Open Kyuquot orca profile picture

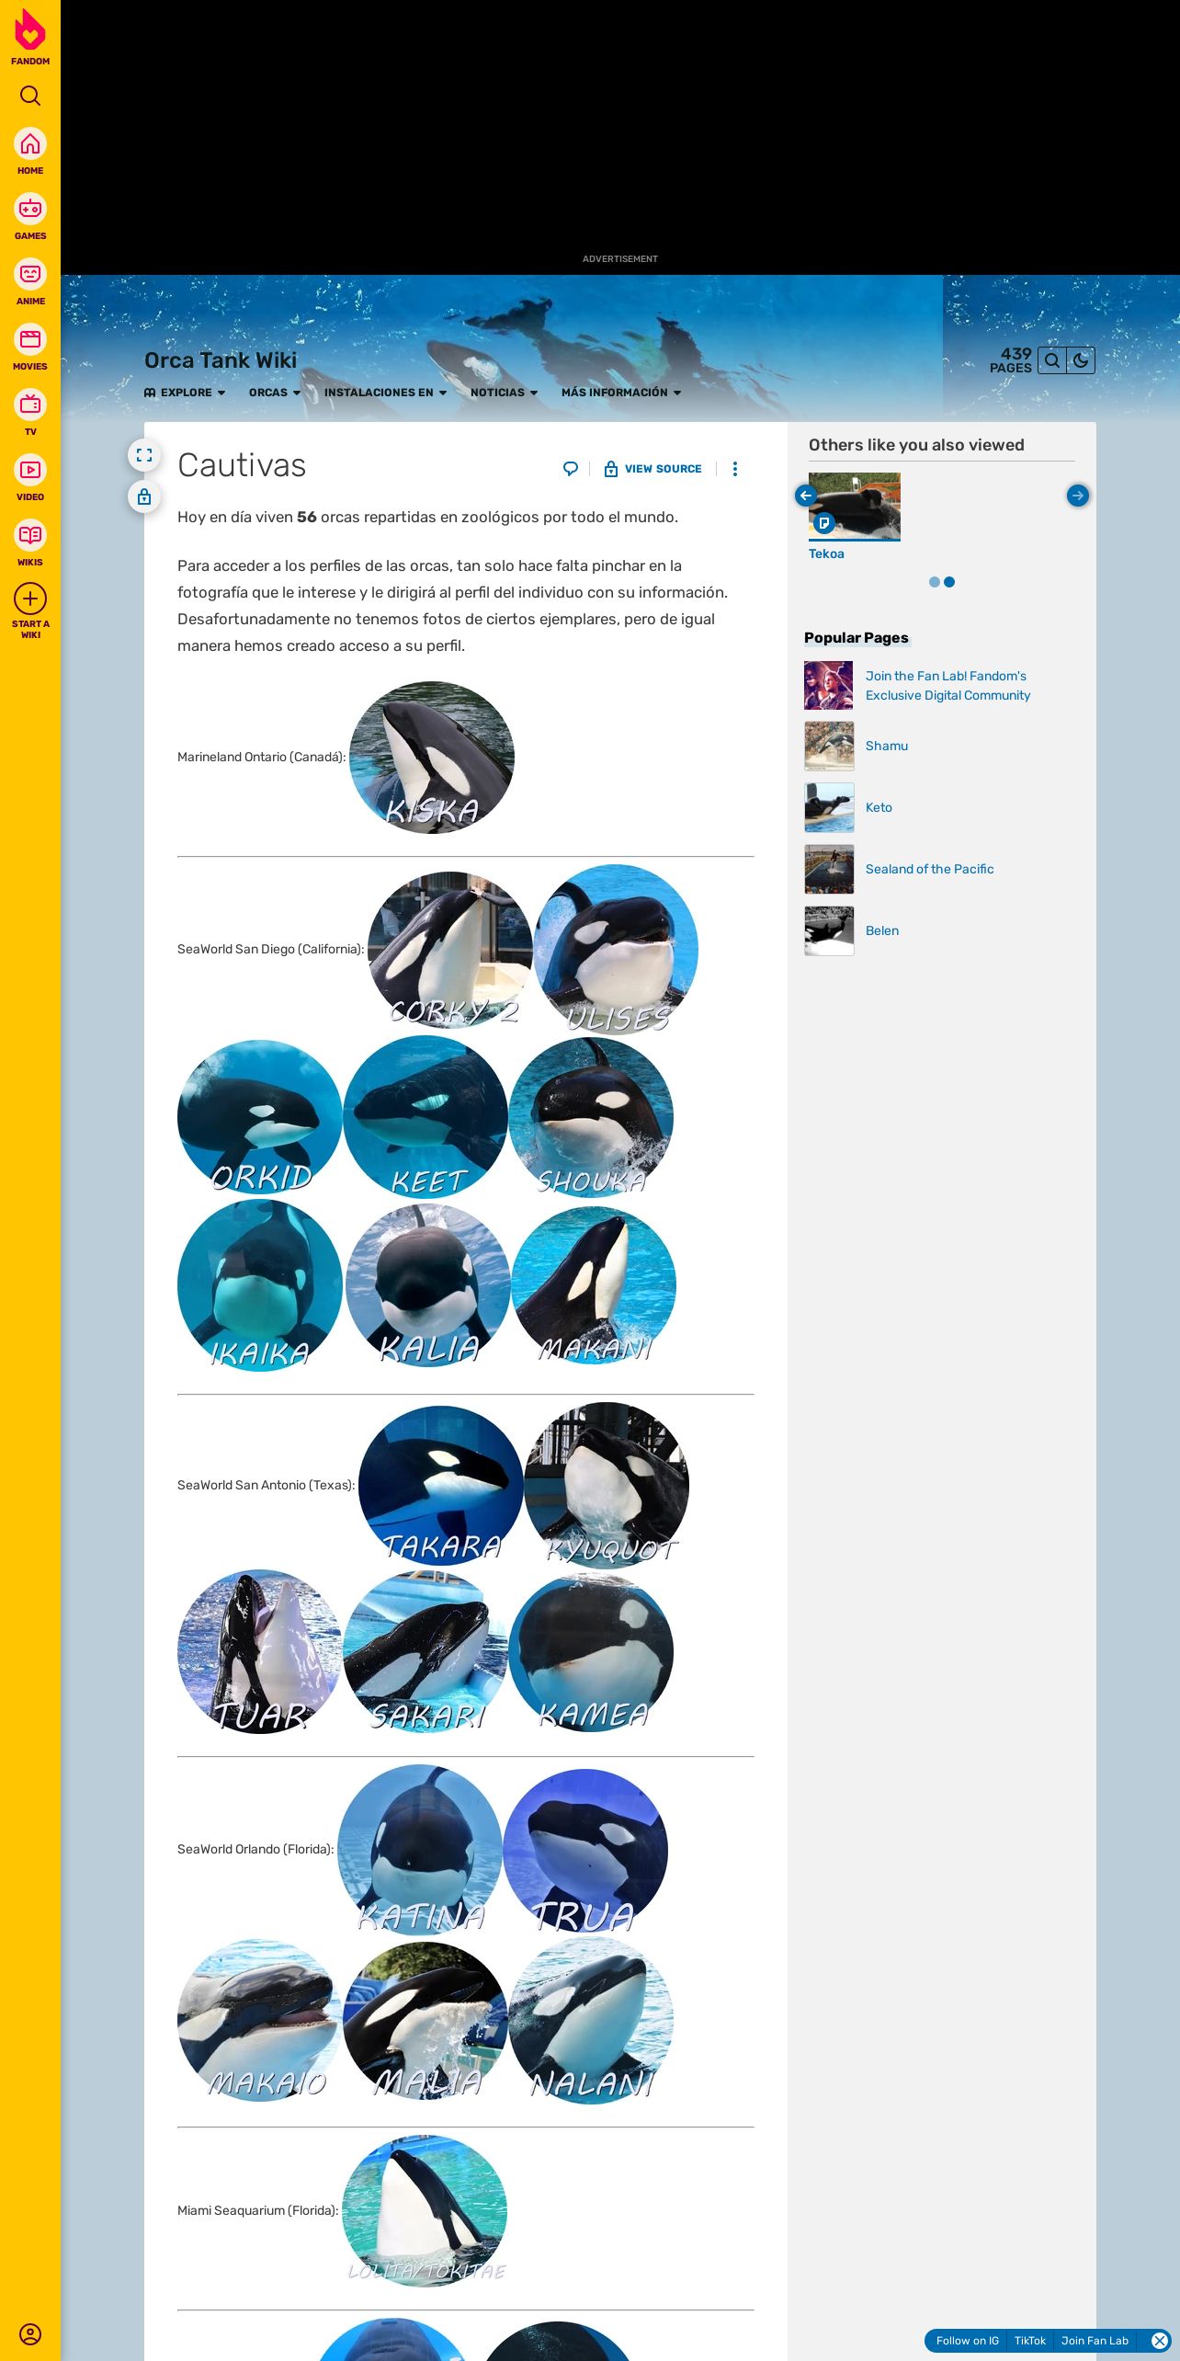coord(607,1486)
